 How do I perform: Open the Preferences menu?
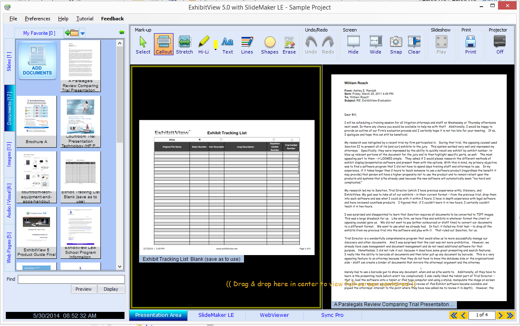(x=37, y=19)
